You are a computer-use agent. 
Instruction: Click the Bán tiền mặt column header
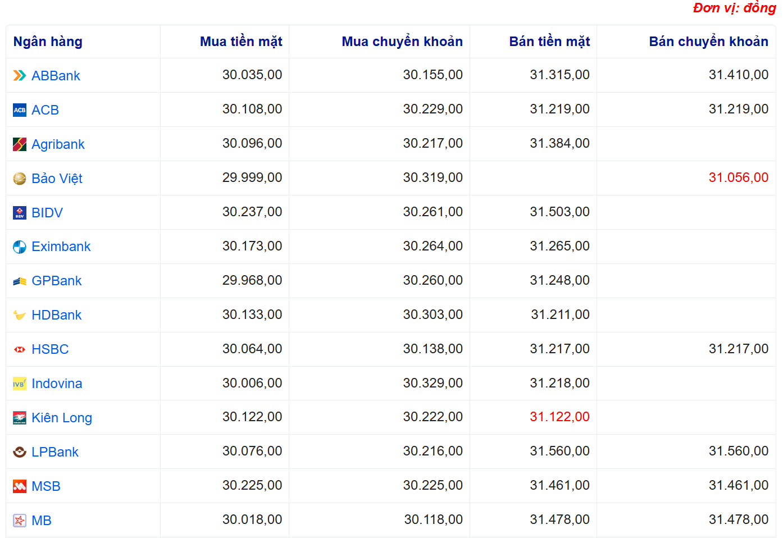549,42
